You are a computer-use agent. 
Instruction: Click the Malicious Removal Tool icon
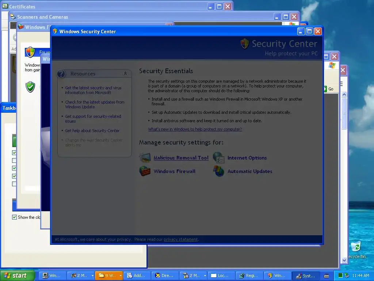(x=145, y=158)
